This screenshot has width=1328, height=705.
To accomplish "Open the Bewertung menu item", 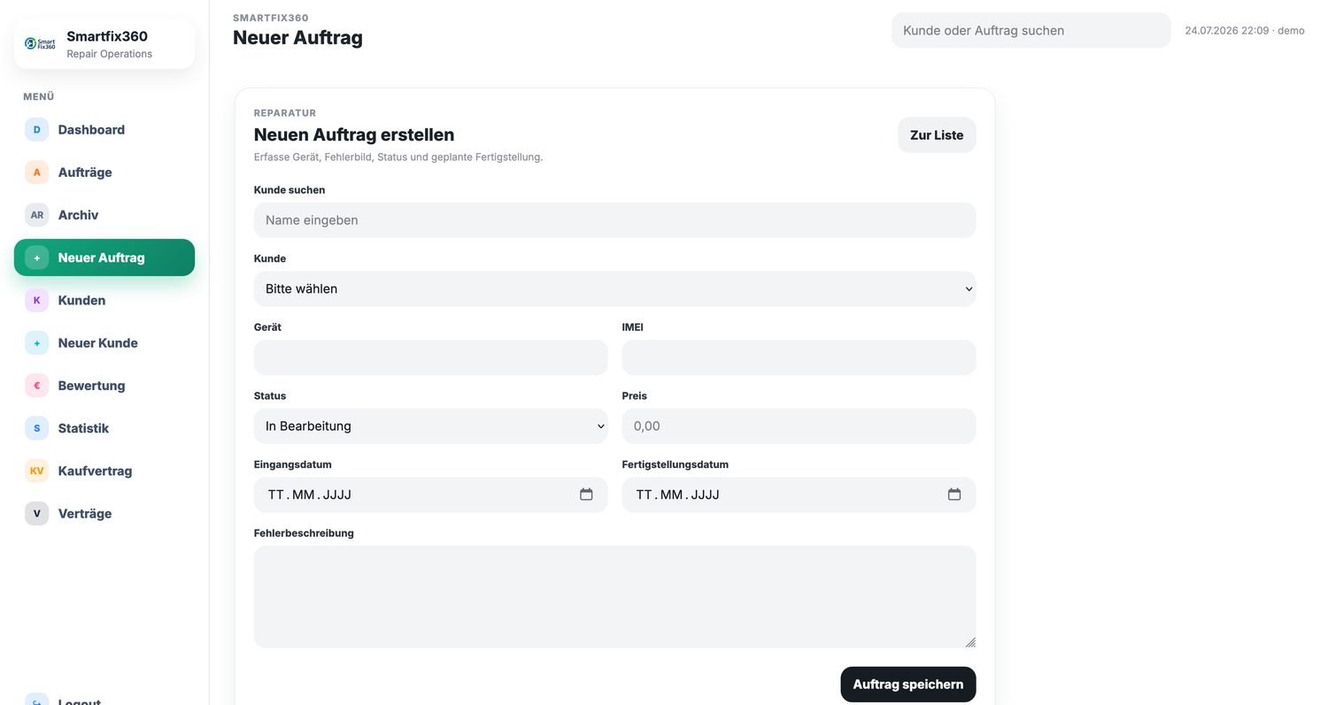I will (x=104, y=386).
